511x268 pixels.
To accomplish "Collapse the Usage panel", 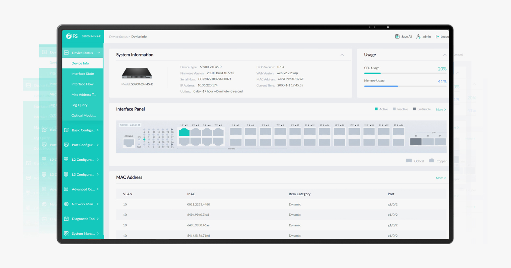I will coord(445,55).
